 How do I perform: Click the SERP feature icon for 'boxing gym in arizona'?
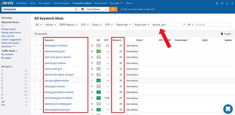(92, 46)
